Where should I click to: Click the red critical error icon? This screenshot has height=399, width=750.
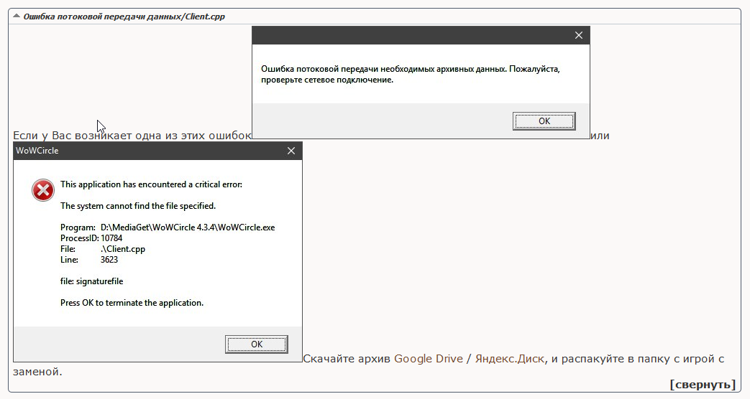tap(43, 190)
